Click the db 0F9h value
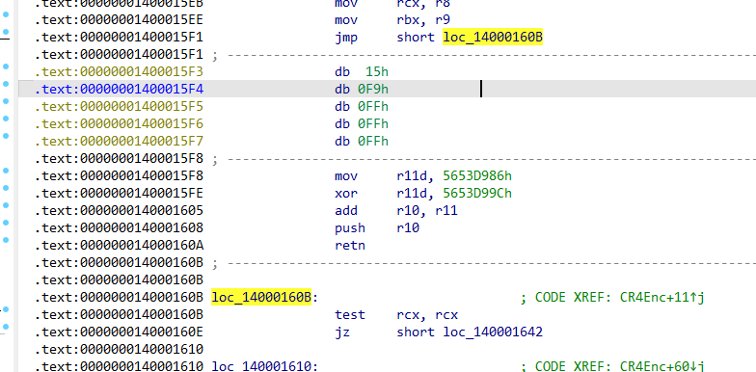Image resolution: width=756 pixels, height=372 pixels. pyautogui.click(x=372, y=89)
